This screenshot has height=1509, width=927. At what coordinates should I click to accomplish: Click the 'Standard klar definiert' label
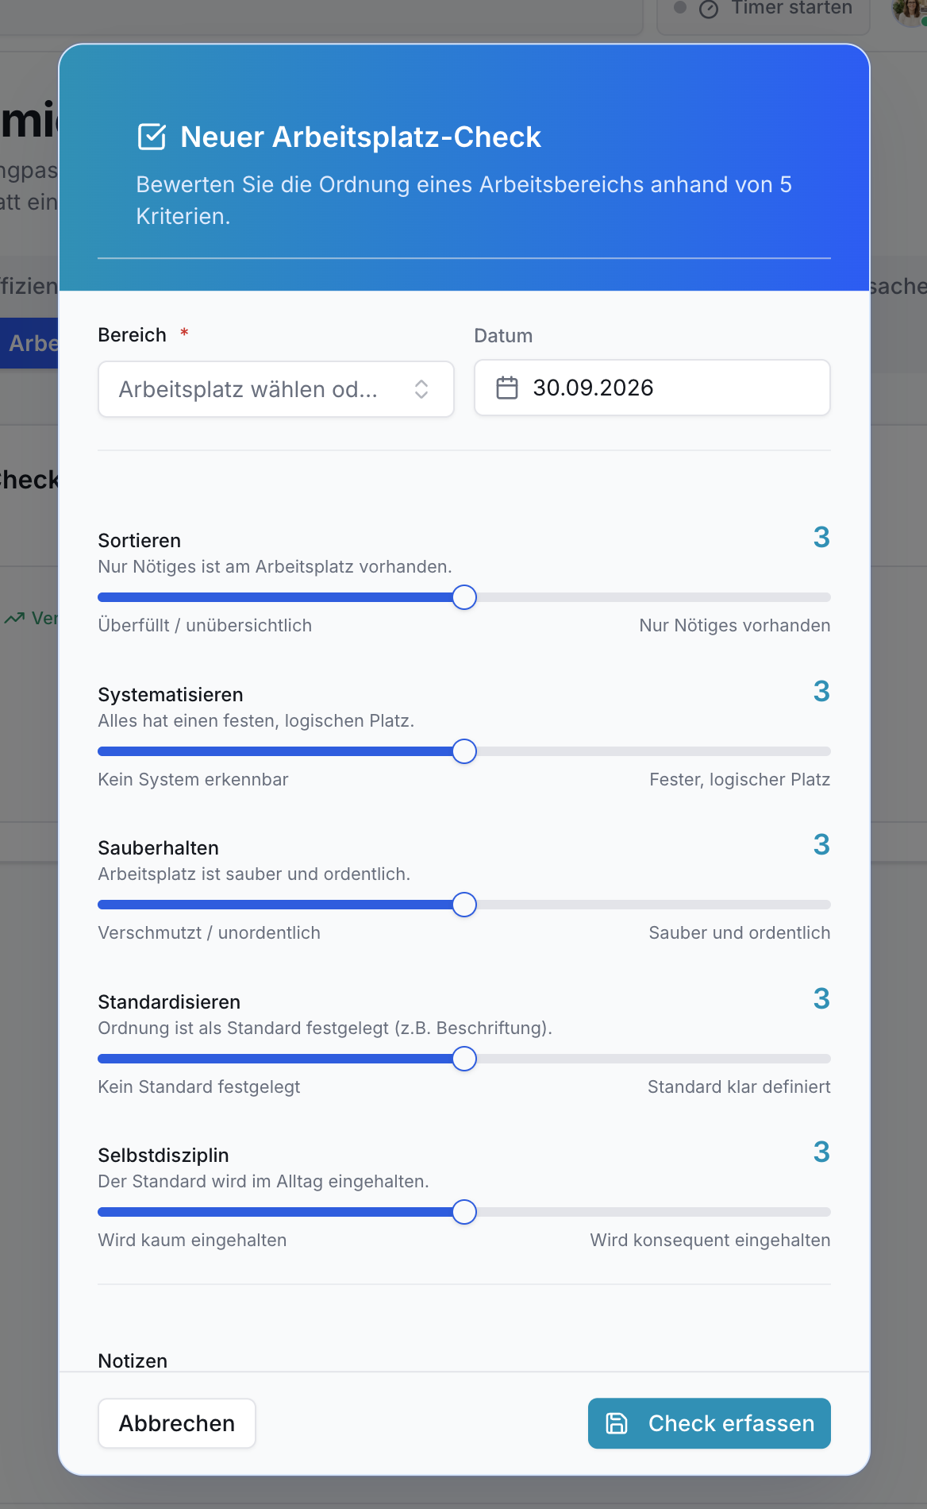click(x=739, y=1087)
